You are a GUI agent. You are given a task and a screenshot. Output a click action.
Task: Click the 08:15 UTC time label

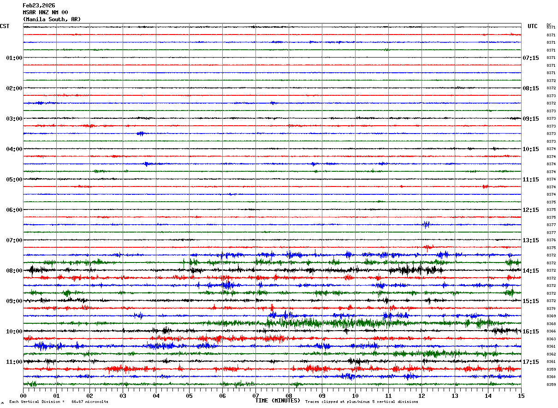pos(531,88)
